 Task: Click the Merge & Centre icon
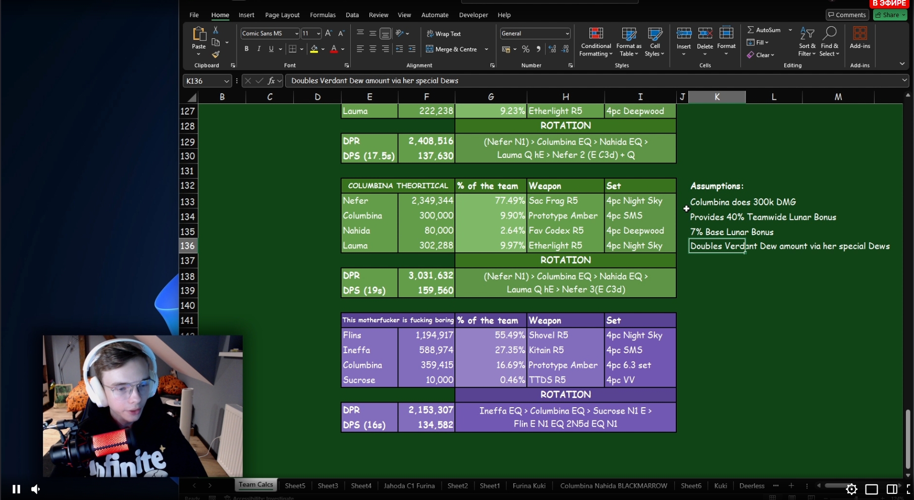pos(430,49)
